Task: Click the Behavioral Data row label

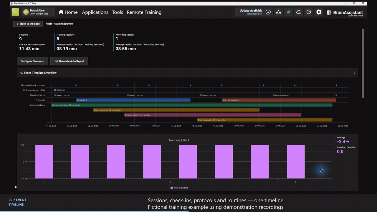Action: click(37, 105)
